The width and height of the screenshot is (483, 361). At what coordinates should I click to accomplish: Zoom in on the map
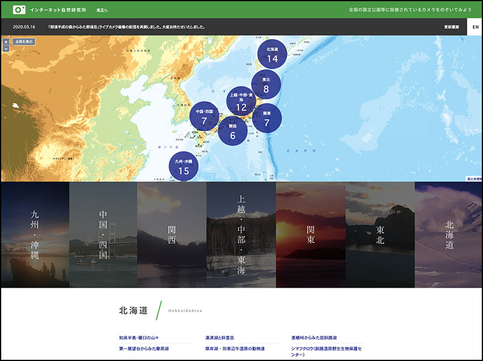(6, 42)
